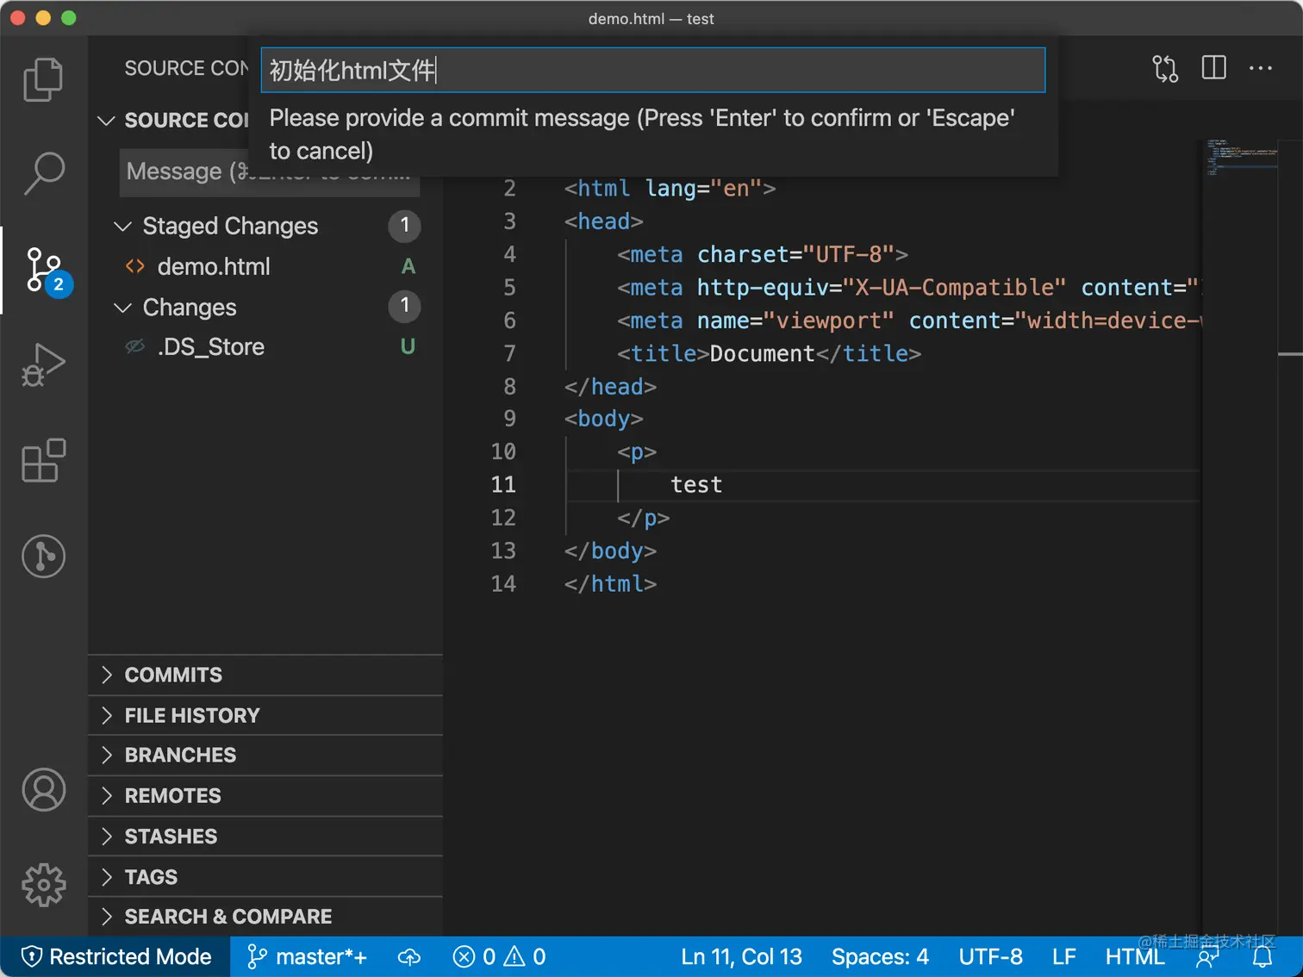Click the U status letter for .DS_Store

tap(408, 346)
